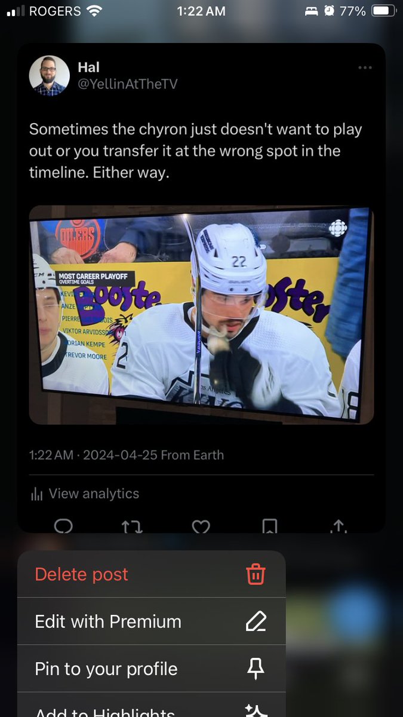Image resolution: width=403 pixels, height=717 pixels.
Task: Open Hal's profile picture avatar
Action: click(50, 76)
